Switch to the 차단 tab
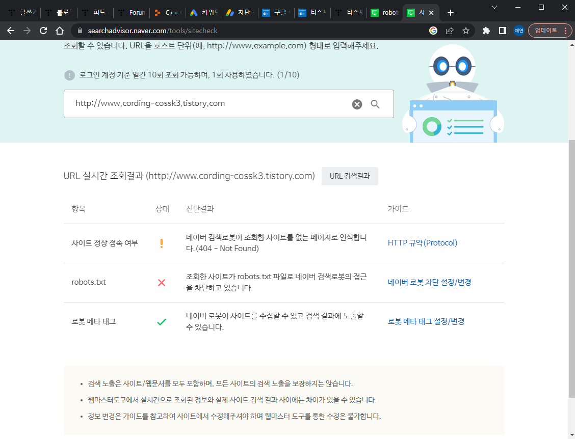 click(x=240, y=13)
